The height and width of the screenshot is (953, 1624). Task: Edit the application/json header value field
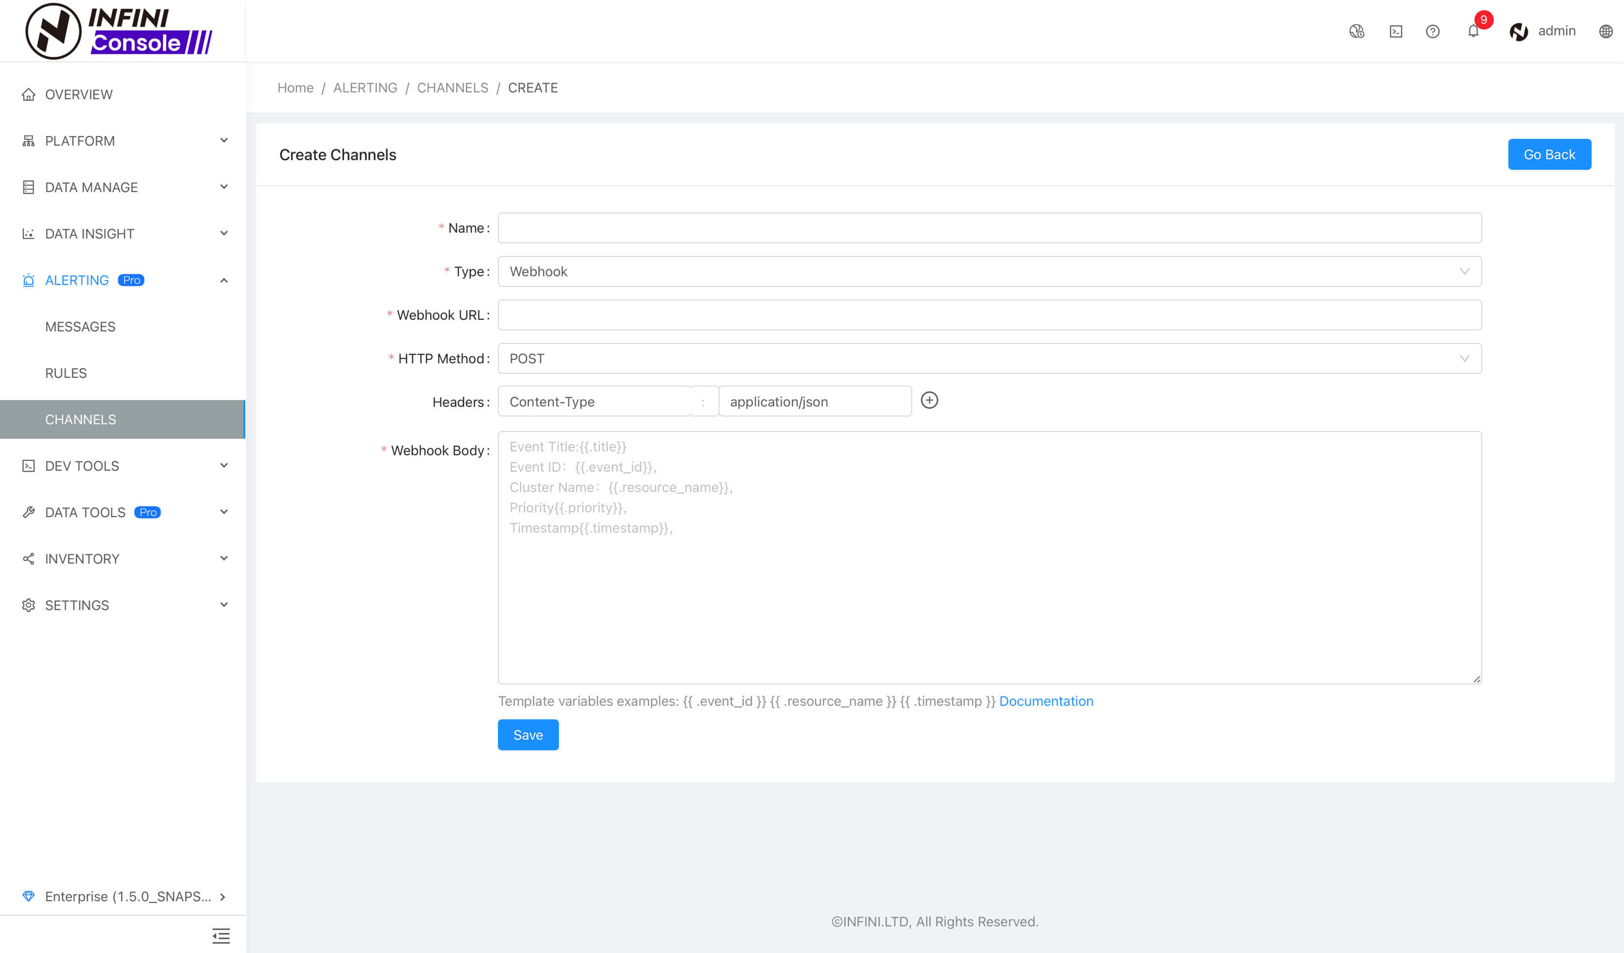[x=814, y=402]
